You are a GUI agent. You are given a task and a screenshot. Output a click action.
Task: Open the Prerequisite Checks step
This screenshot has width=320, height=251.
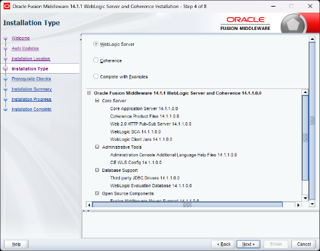[x=31, y=79]
